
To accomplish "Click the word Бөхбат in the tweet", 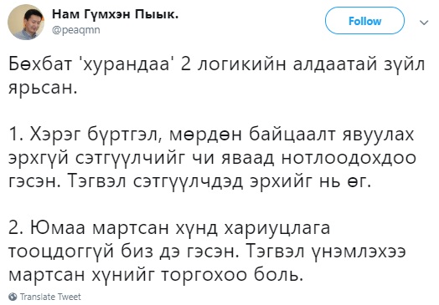I will coord(40,64).
